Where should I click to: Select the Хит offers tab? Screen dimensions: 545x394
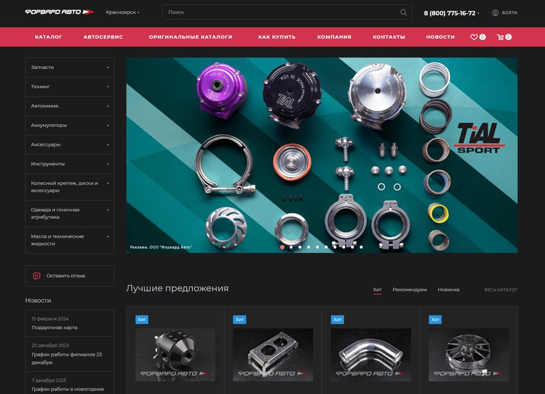click(x=377, y=290)
